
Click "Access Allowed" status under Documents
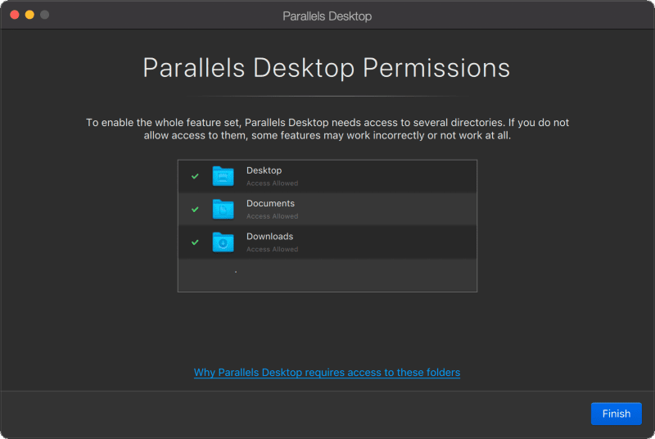(272, 216)
